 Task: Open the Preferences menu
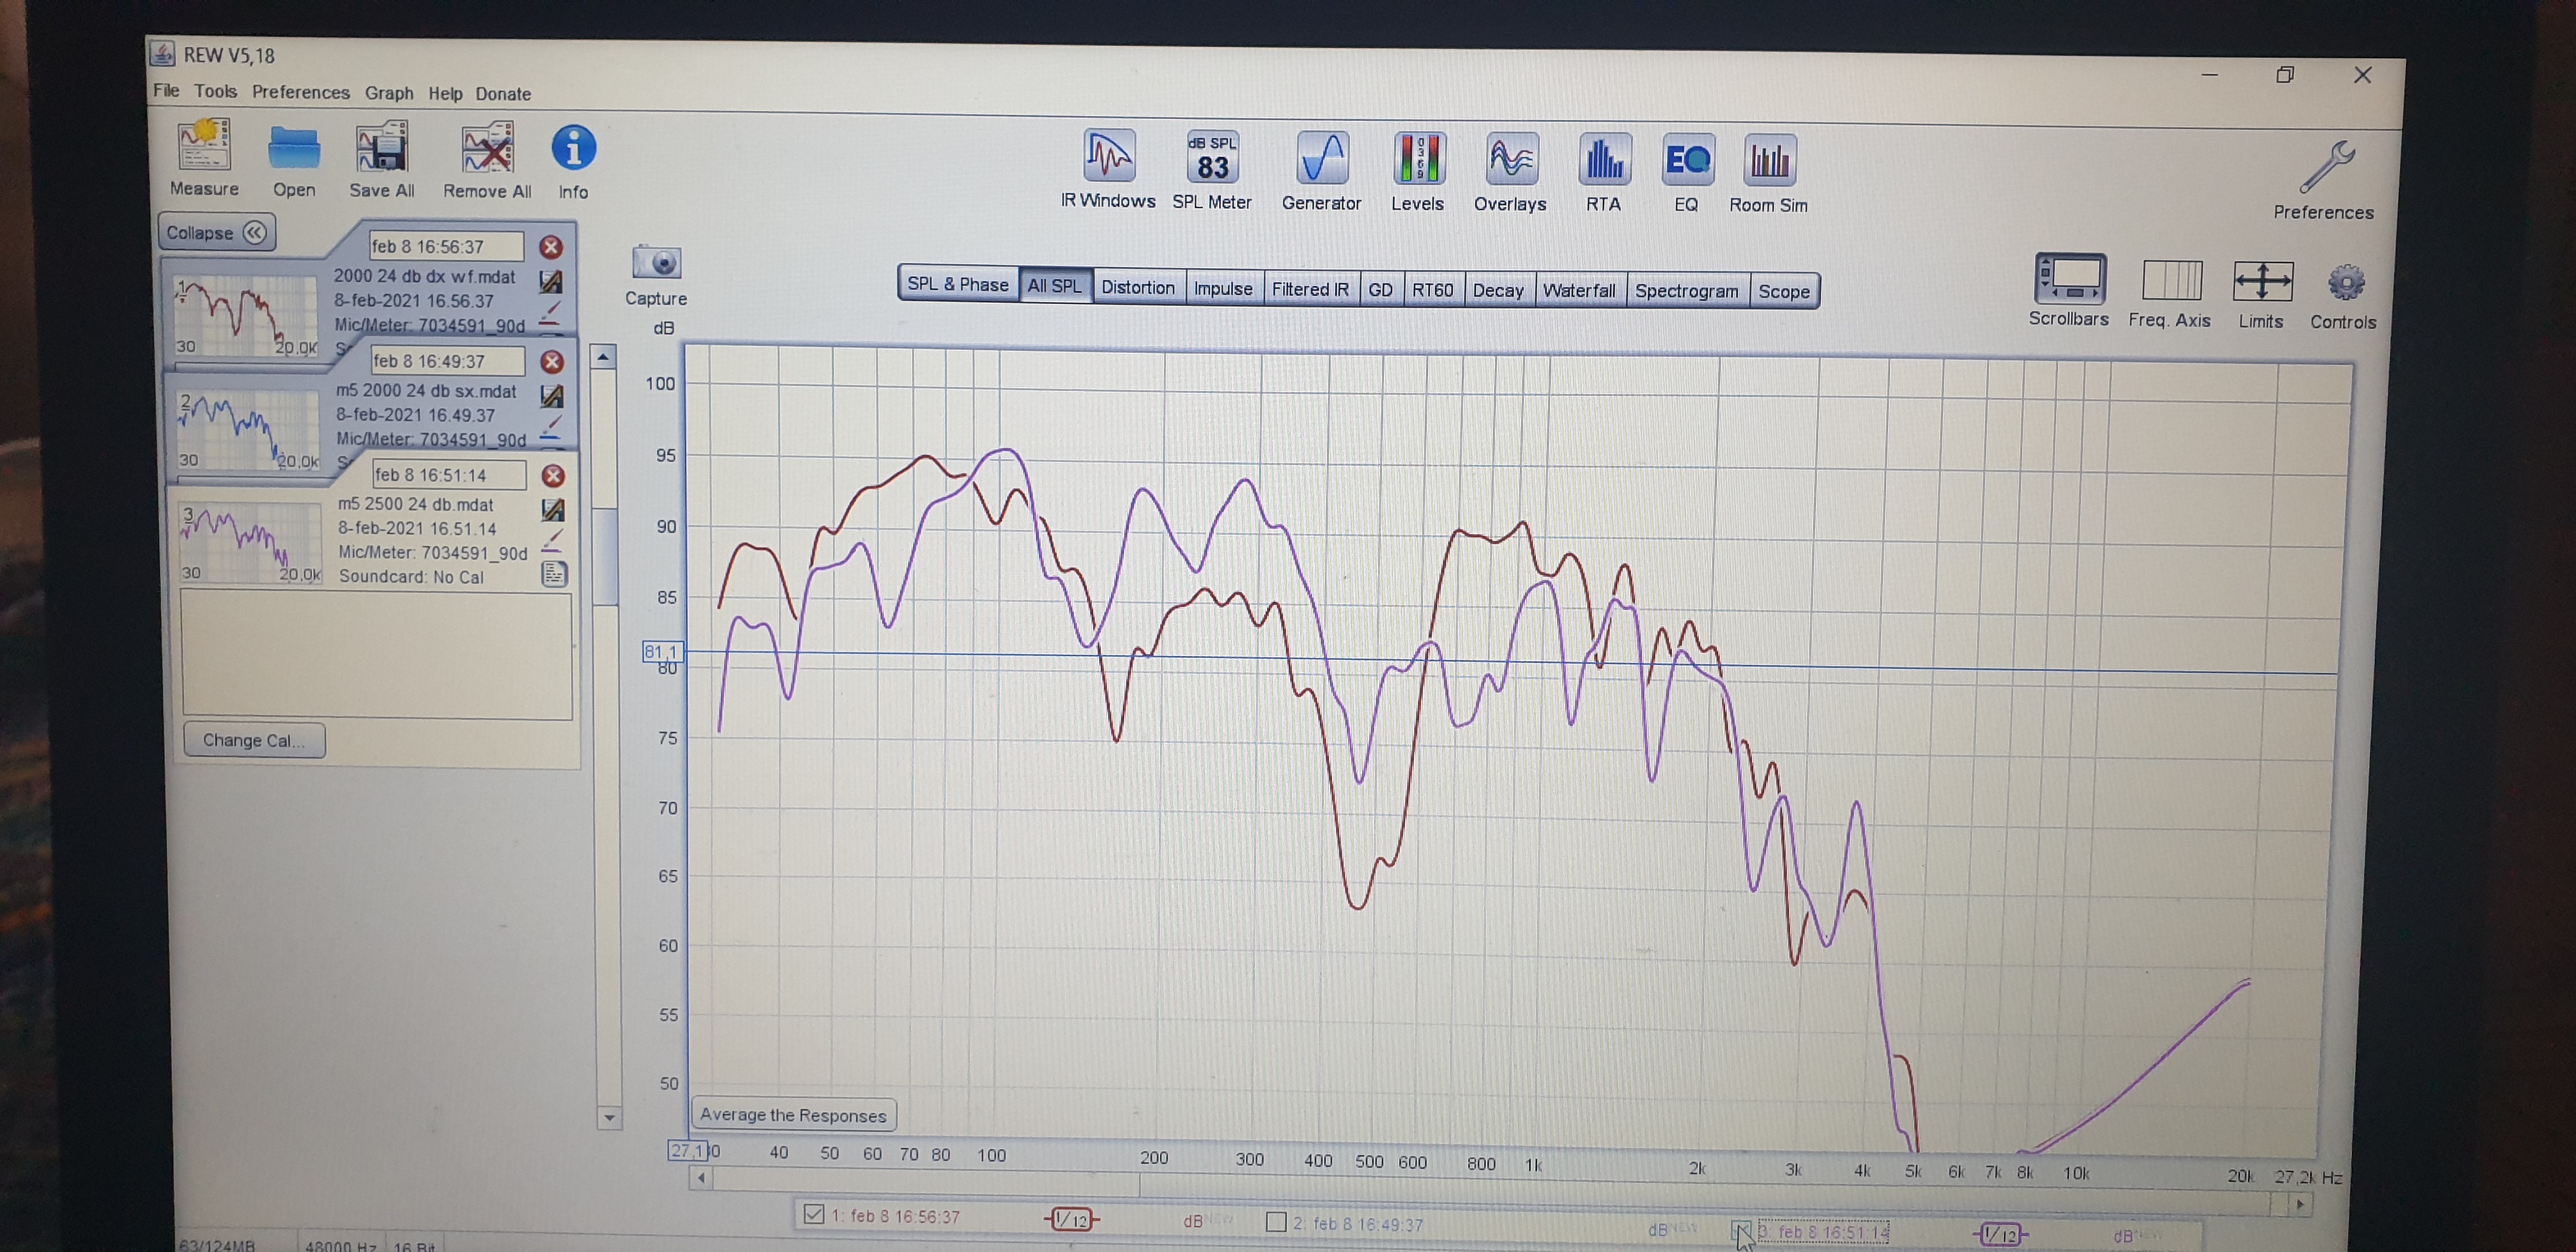point(301,93)
